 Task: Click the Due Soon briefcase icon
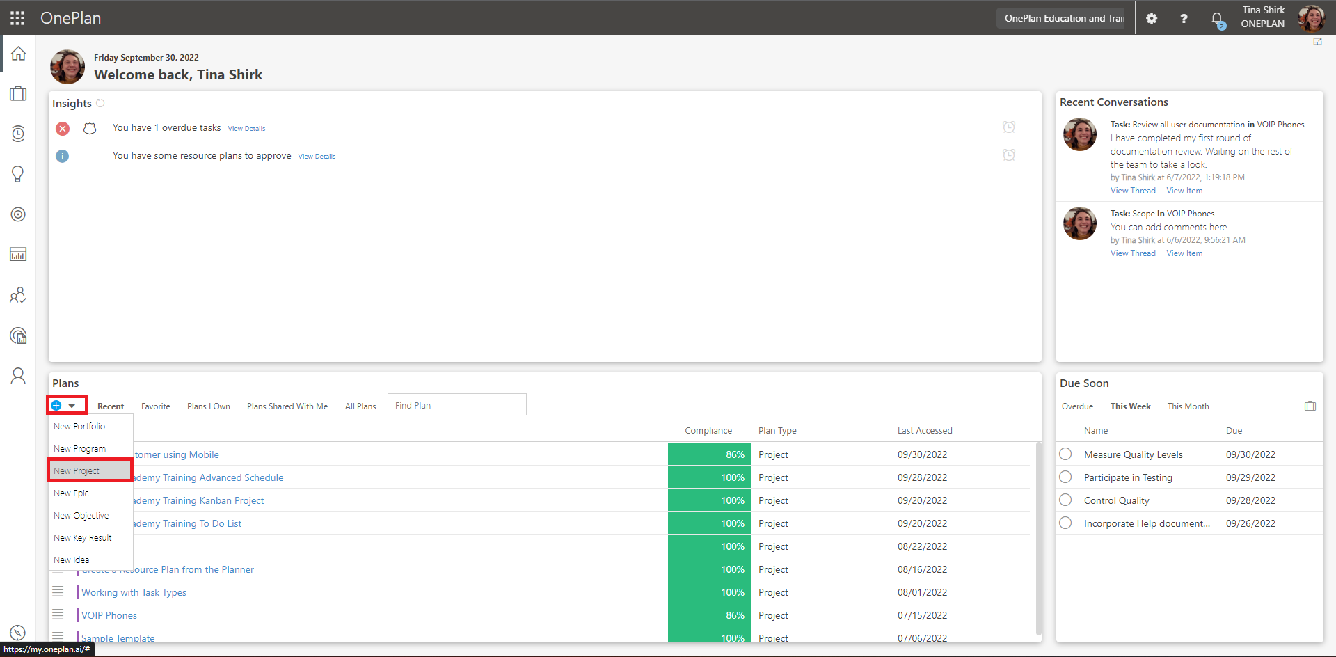point(1310,406)
